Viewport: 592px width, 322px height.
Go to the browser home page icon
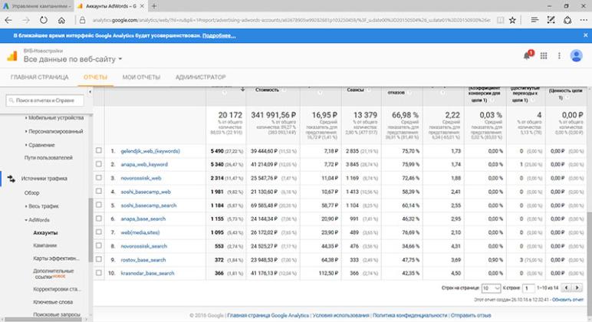(61, 21)
